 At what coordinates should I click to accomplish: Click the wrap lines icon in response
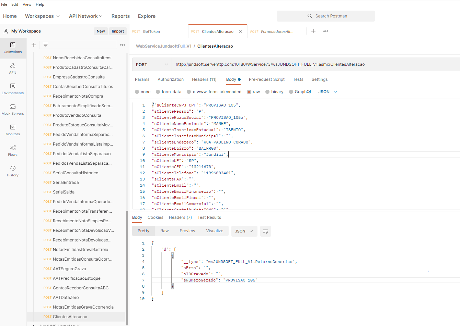click(265, 231)
